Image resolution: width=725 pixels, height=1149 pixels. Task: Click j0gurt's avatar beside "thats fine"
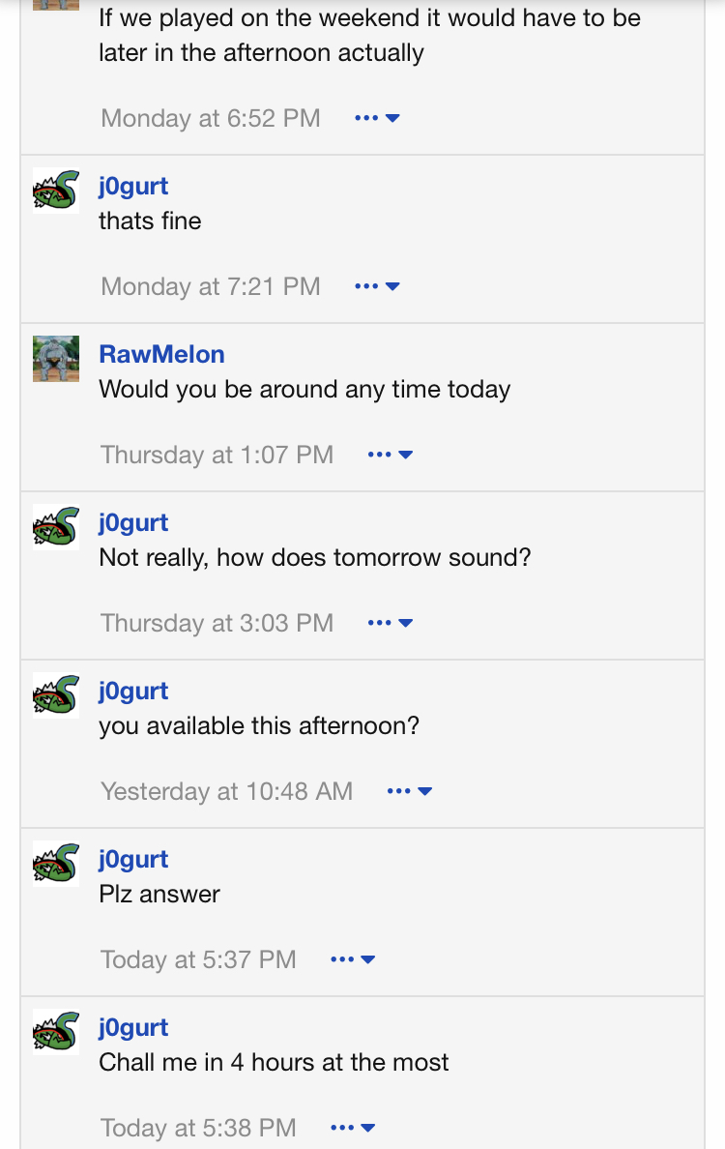(56, 190)
